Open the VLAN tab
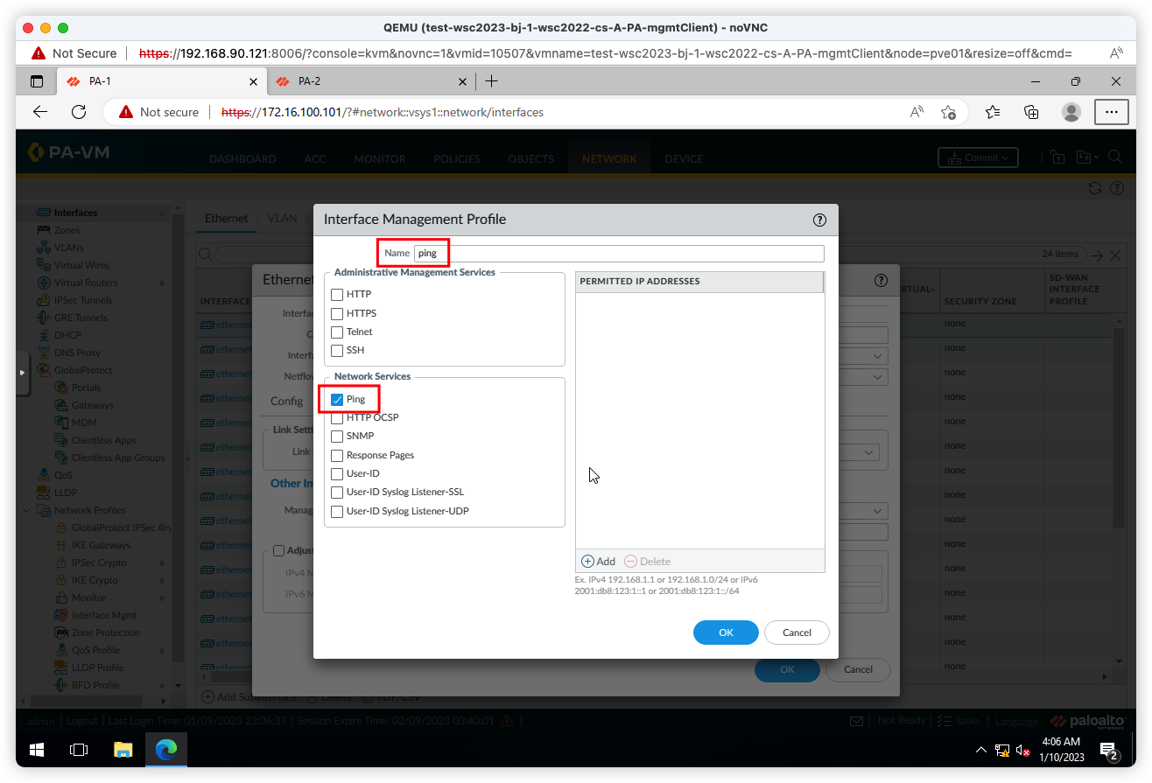This screenshot has width=1152, height=783. (282, 218)
